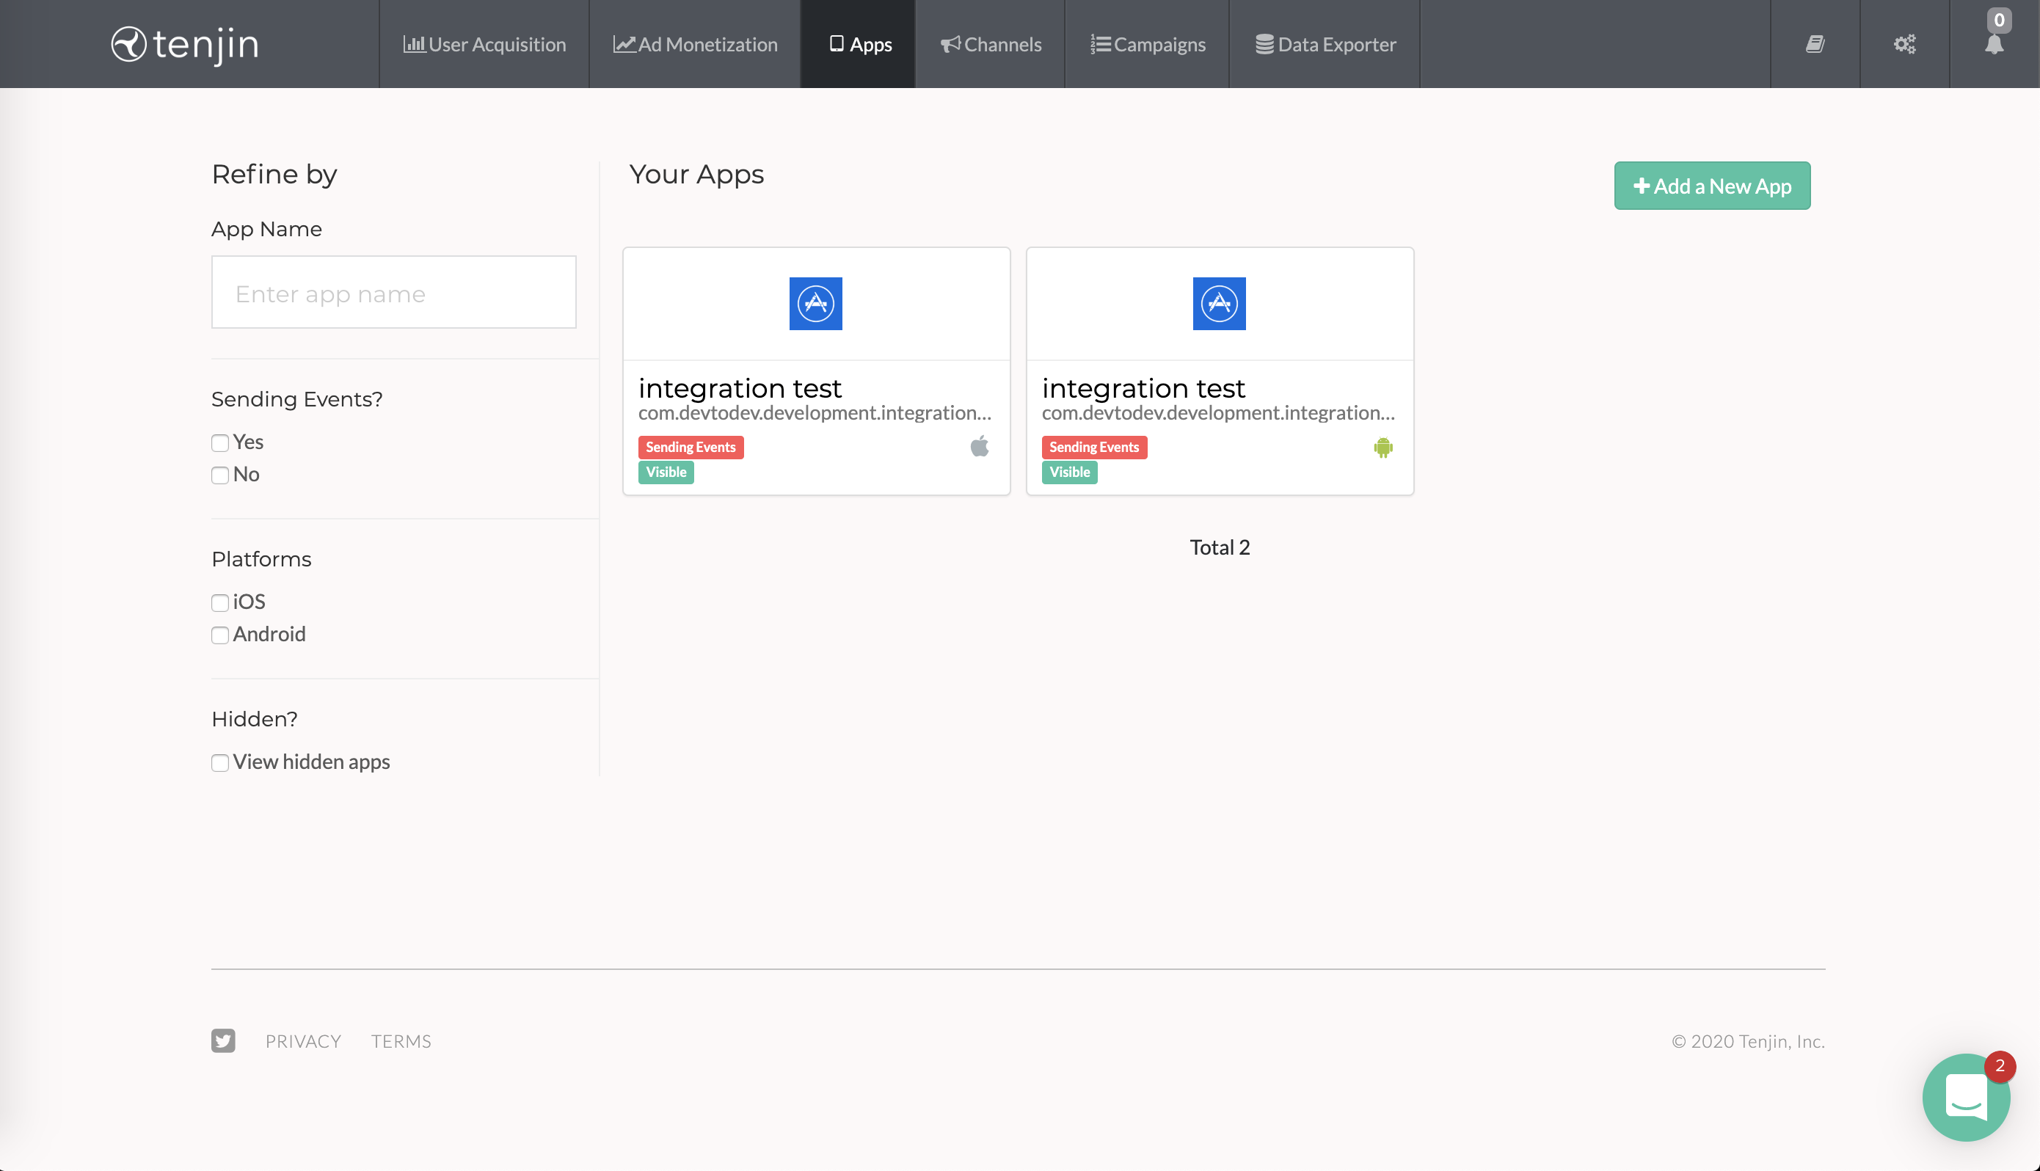2040x1171 pixels.
Task: Open the documentation book icon in top bar
Action: [x=1814, y=44]
